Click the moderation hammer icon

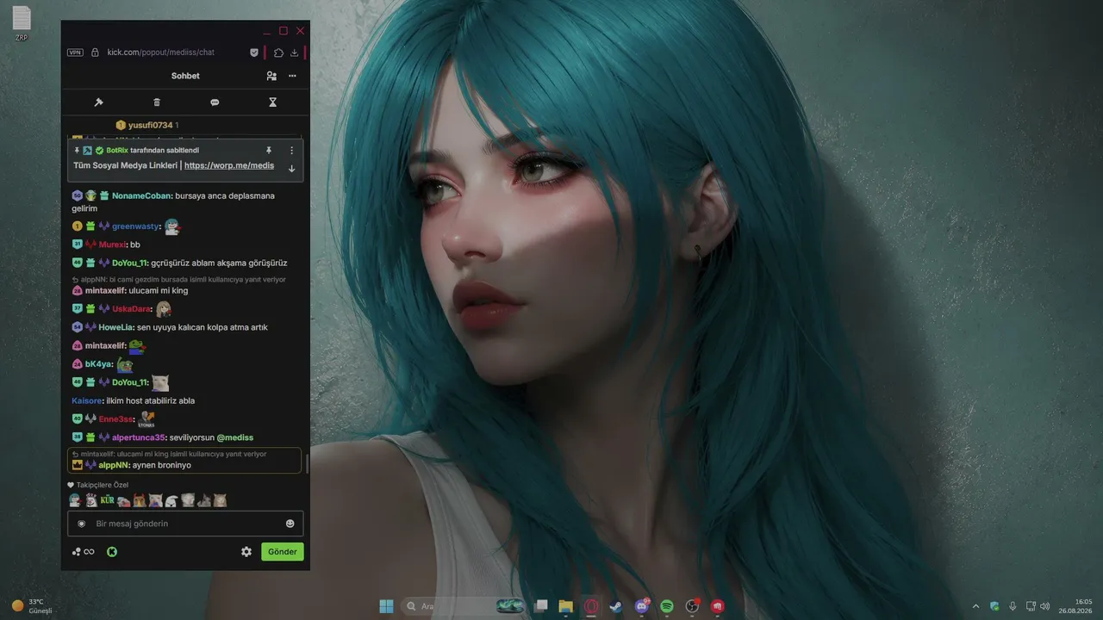click(98, 102)
